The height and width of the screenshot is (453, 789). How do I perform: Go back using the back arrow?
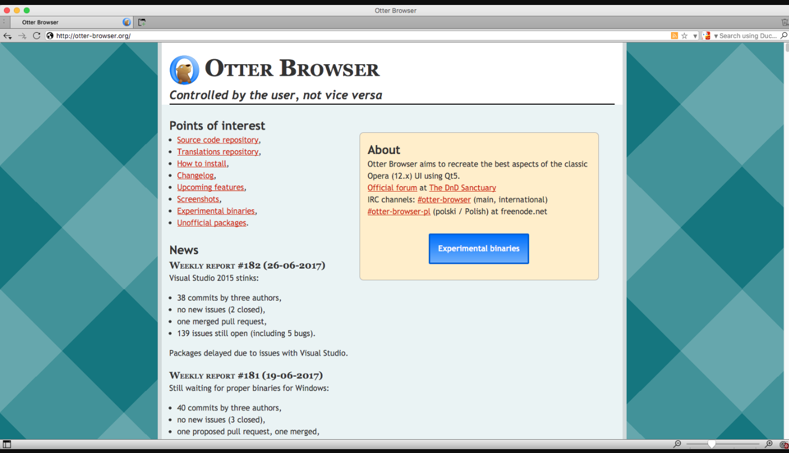point(8,35)
